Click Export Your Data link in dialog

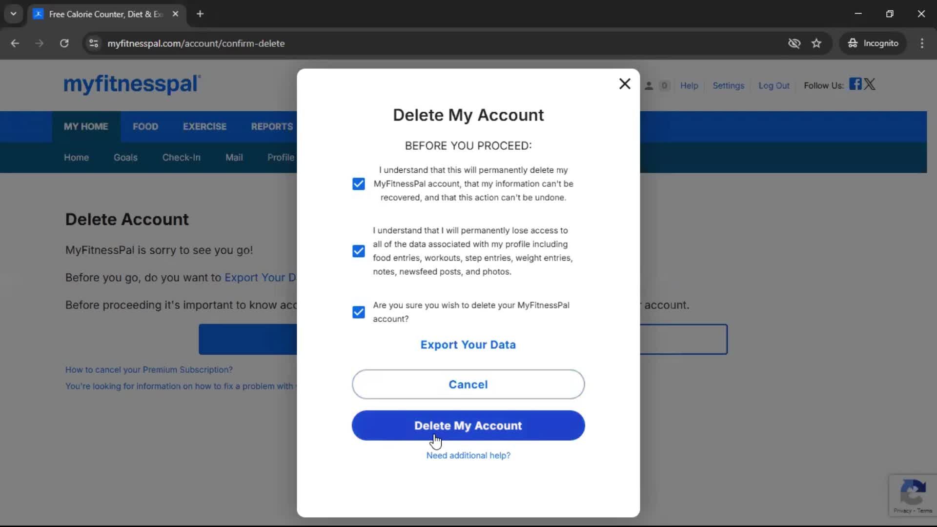468,345
